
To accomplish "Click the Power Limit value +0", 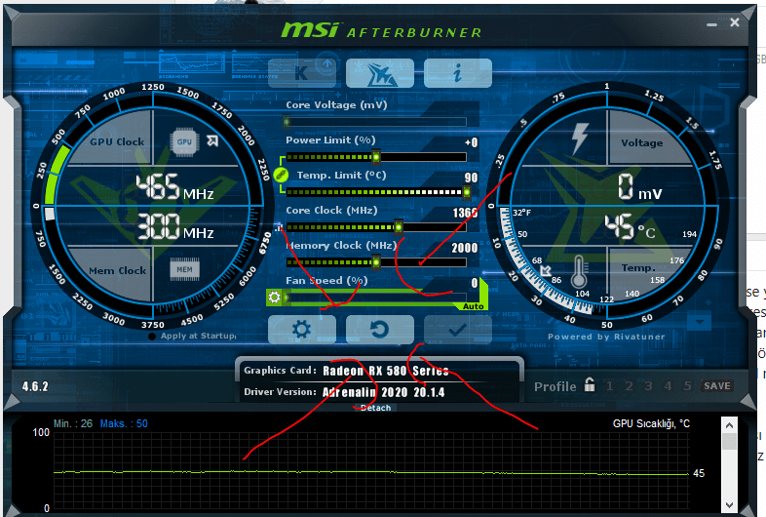I will [x=471, y=142].
